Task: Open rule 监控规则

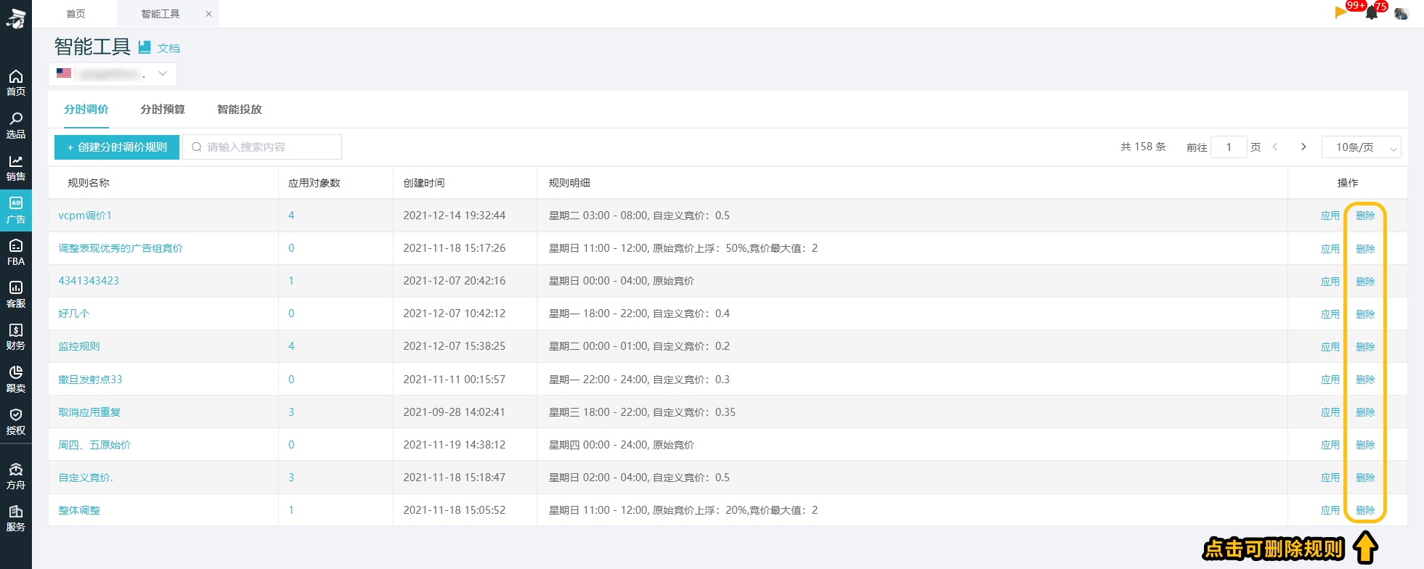Action: click(x=79, y=346)
